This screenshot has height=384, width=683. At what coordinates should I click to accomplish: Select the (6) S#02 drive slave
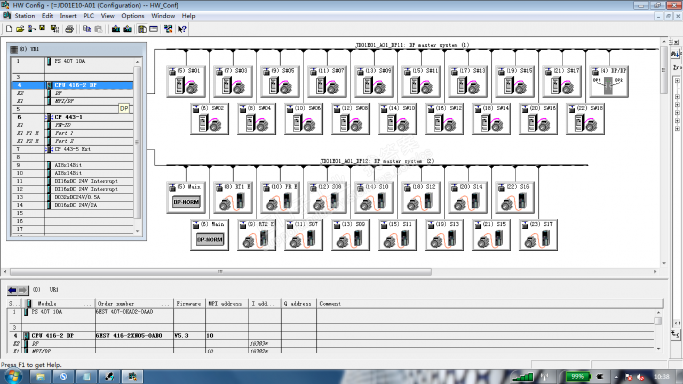tap(210, 119)
